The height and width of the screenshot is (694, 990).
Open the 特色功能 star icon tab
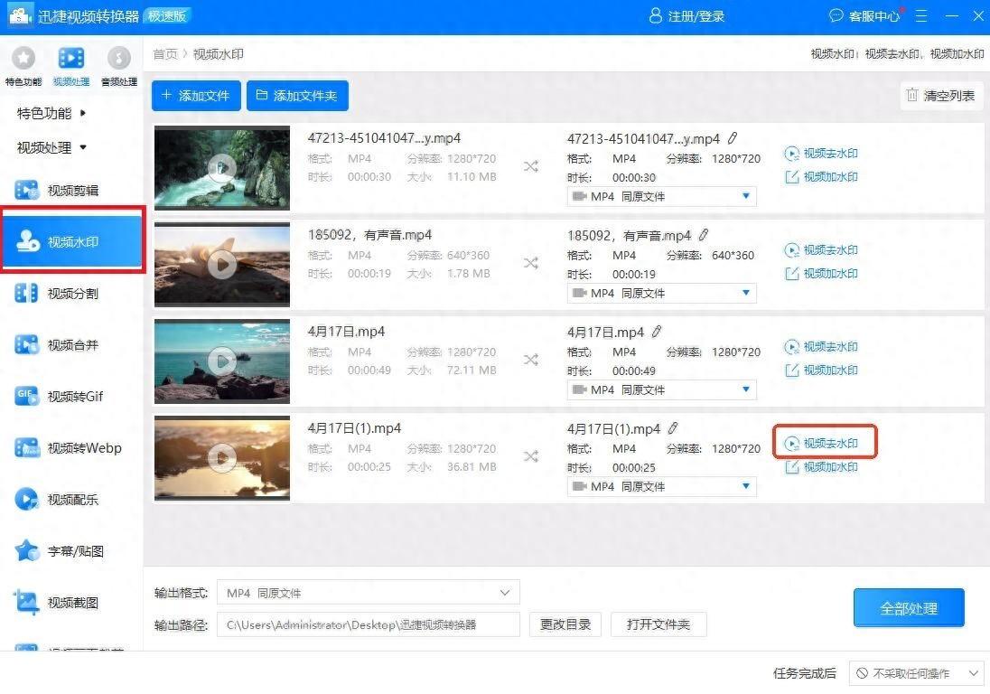pyautogui.click(x=23, y=64)
